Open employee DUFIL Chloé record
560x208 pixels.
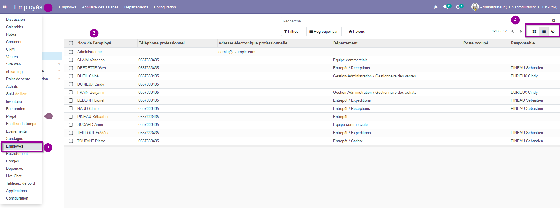click(88, 76)
